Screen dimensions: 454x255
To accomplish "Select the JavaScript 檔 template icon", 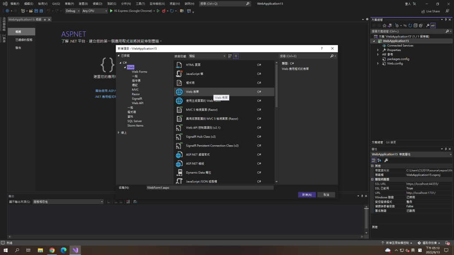I will pyautogui.click(x=179, y=74).
